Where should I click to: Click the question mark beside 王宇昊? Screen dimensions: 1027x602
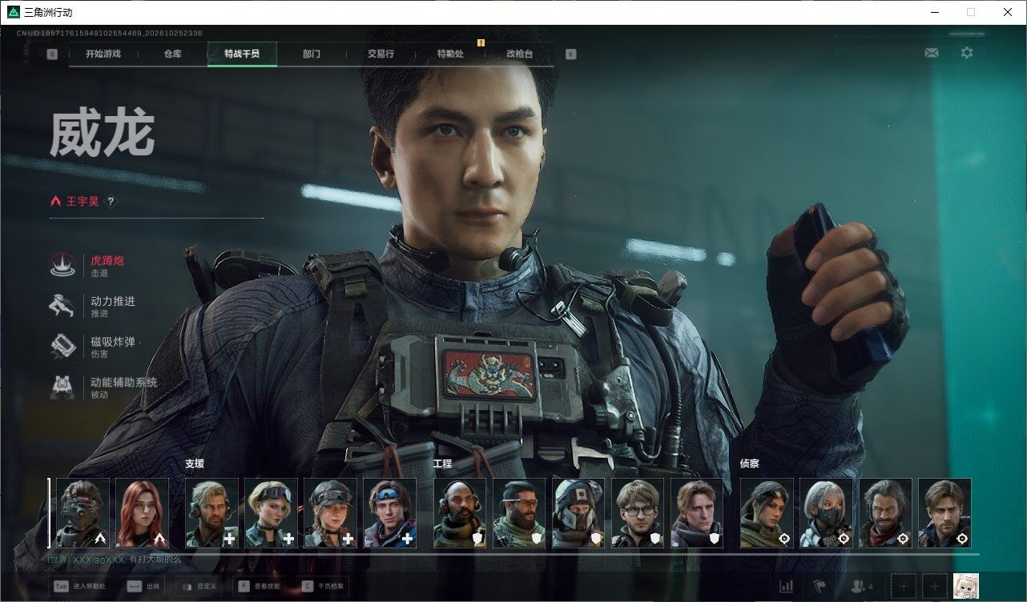click(111, 202)
